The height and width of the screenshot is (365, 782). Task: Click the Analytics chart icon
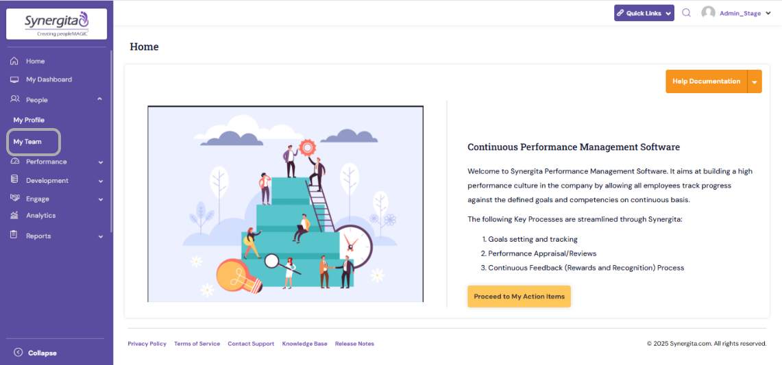click(x=14, y=216)
